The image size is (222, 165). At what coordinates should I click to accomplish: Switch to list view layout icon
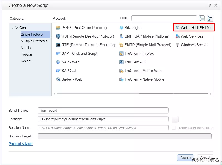tap(202, 18)
